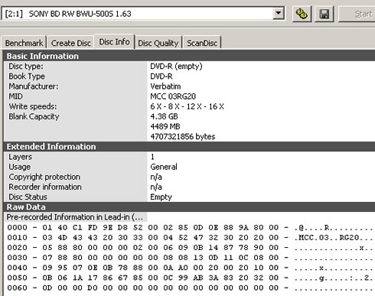Click the 'Layers' label
The image size is (375, 296).
[20, 157]
